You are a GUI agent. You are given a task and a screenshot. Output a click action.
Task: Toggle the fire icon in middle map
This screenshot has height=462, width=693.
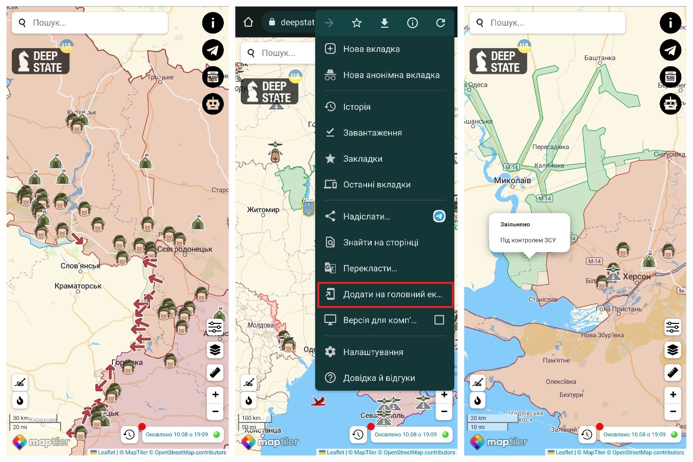click(249, 400)
